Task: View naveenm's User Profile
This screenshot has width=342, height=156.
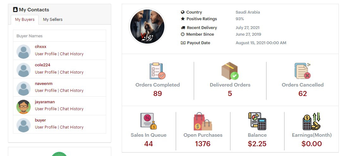Action: [x=46, y=91]
